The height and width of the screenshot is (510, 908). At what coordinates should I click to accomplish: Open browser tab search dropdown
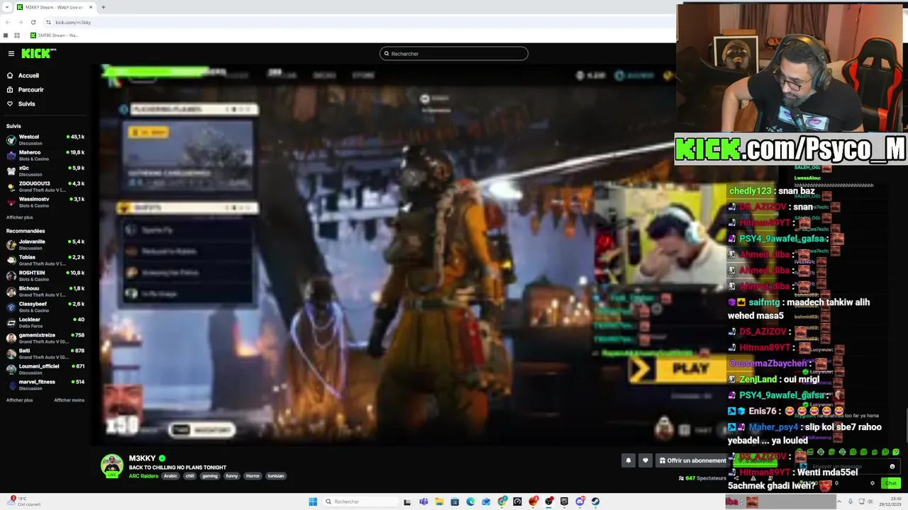click(6, 7)
